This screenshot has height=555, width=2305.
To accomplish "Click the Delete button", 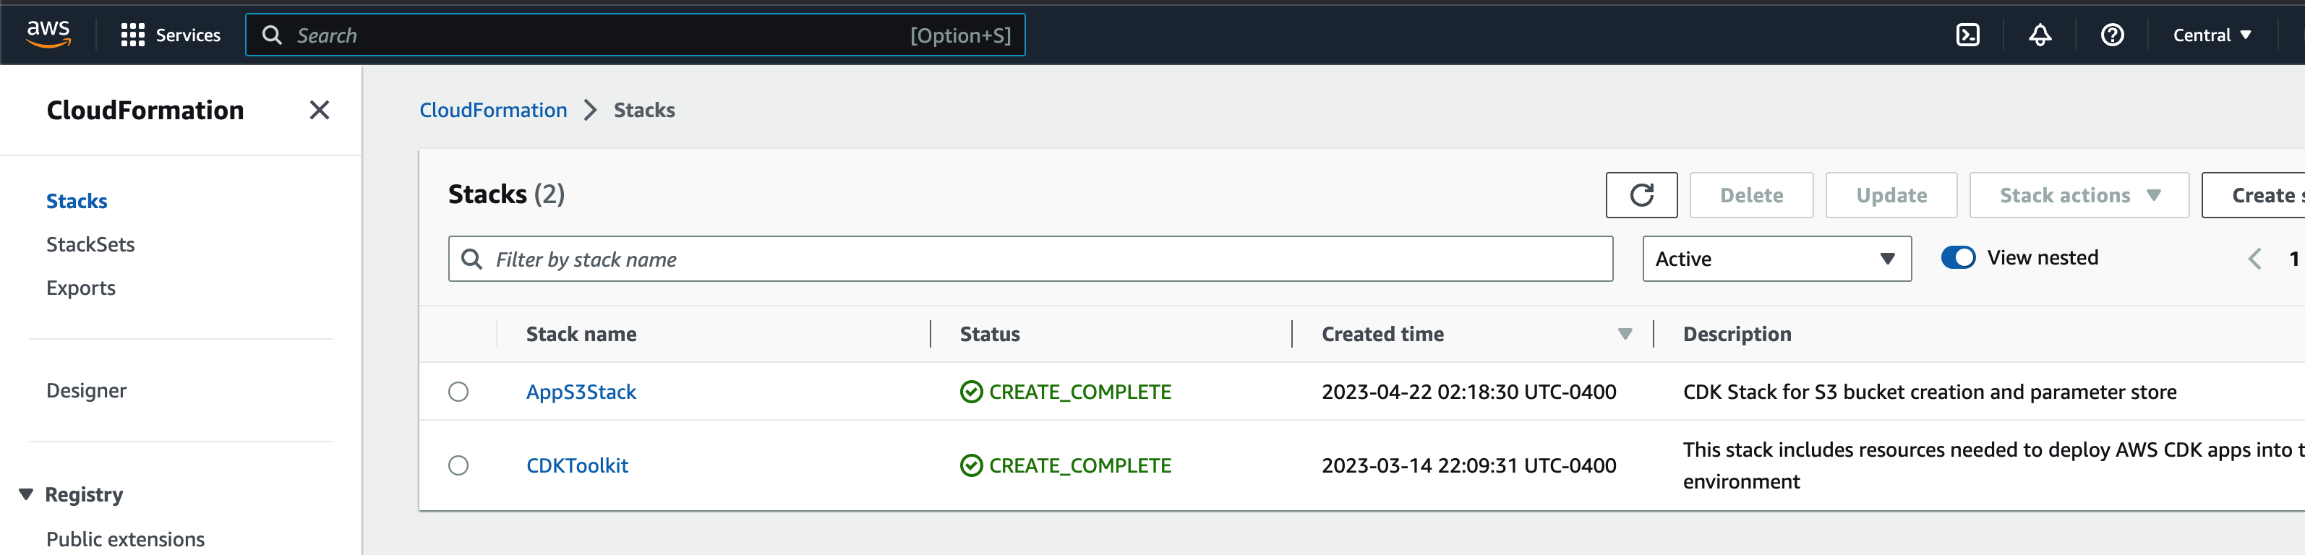I will pyautogui.click(x=1751, y=195).
